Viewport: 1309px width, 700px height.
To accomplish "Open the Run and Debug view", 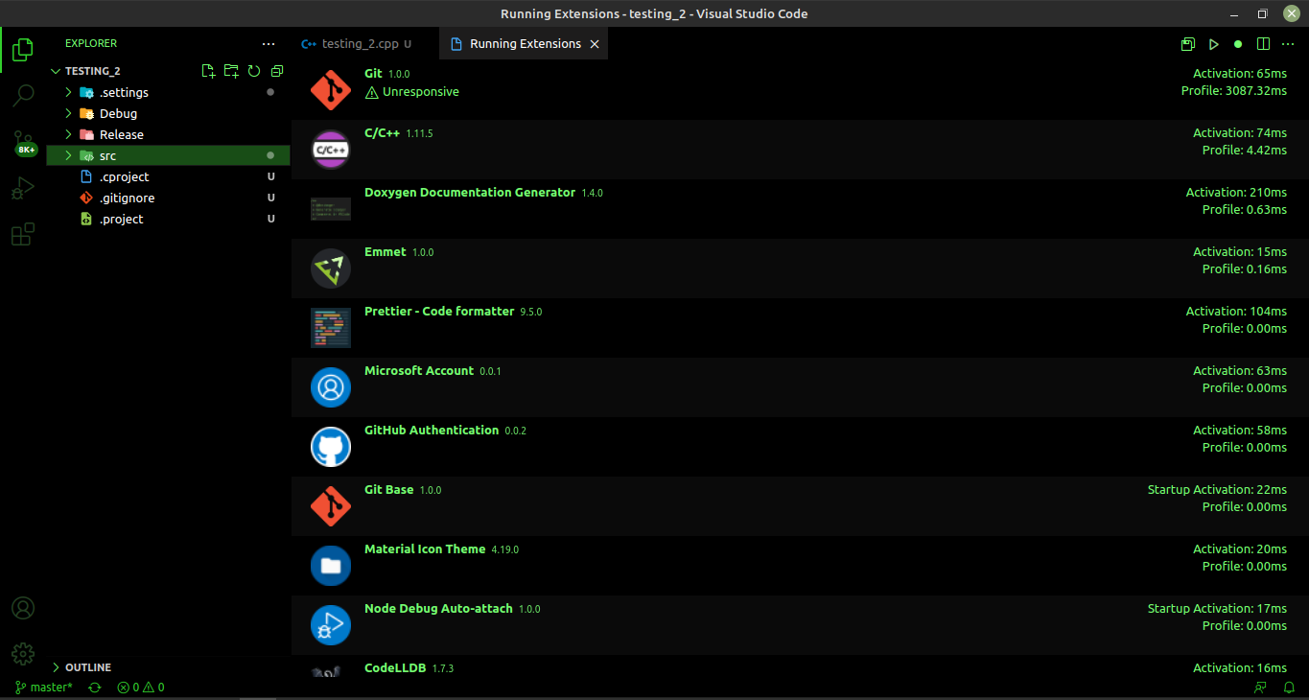I will pyautogui.click(x=23, y=189).
